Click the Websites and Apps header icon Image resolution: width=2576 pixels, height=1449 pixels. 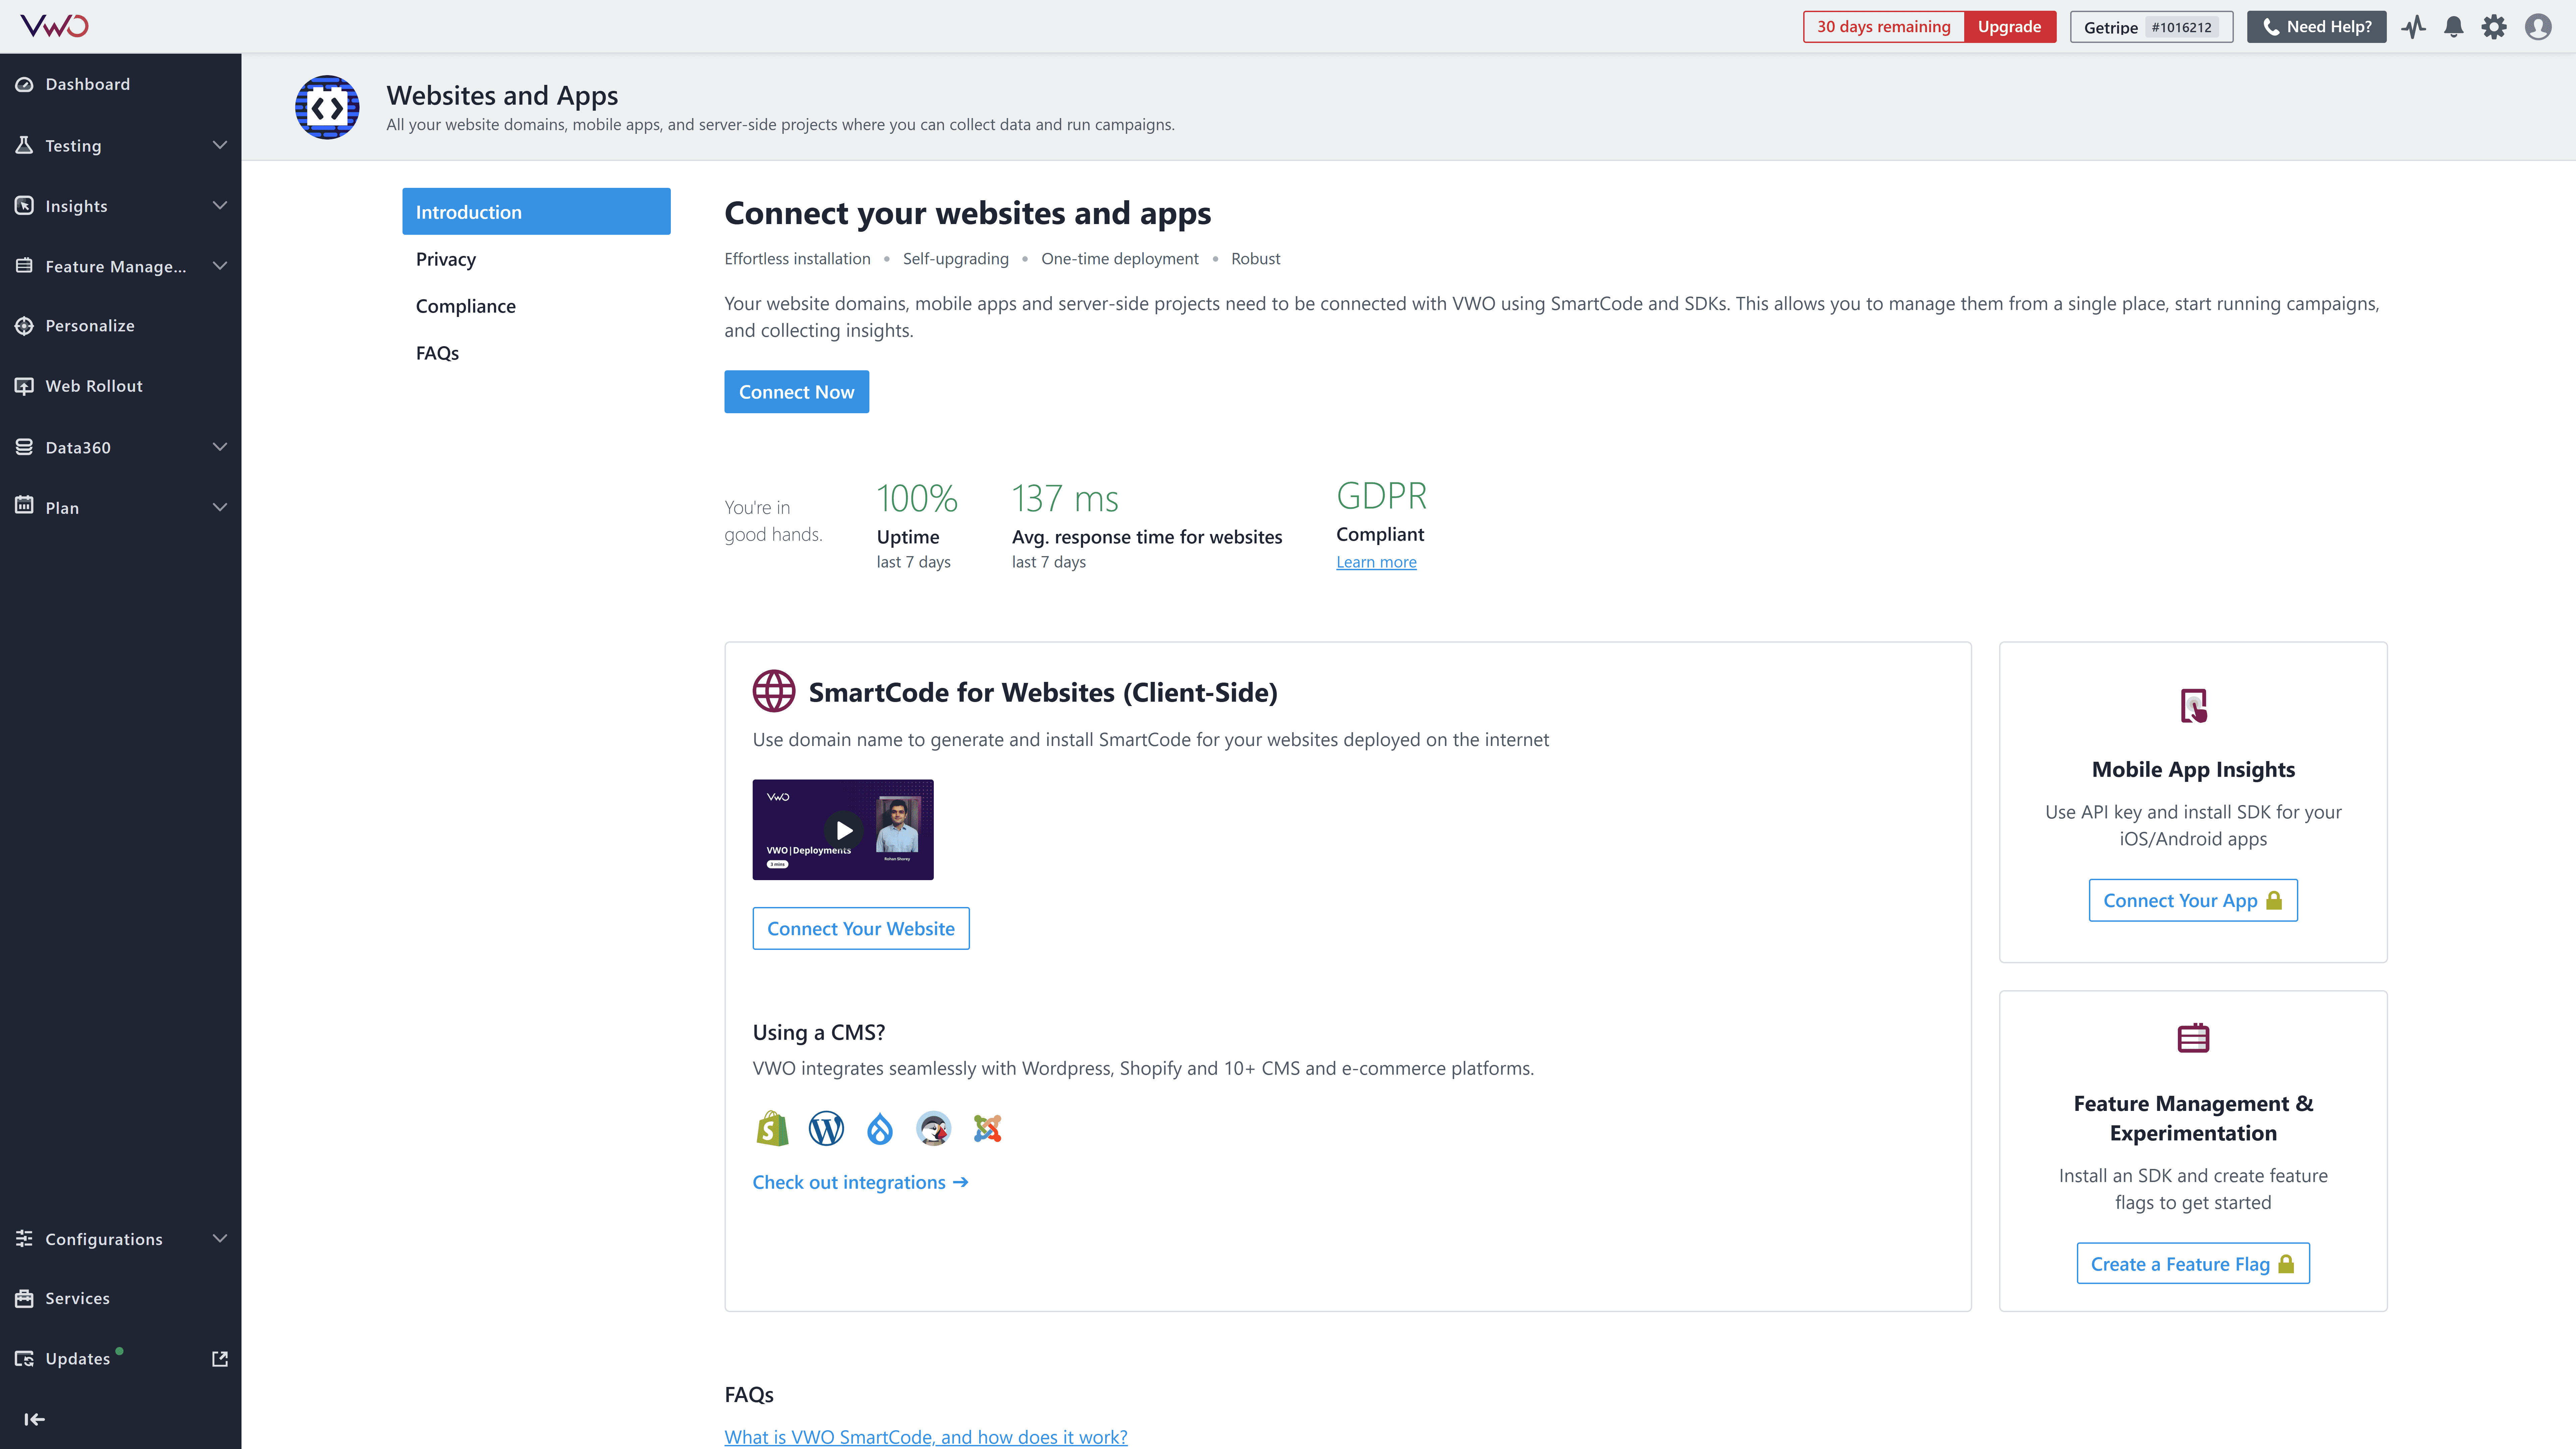[x=327, y=107]
